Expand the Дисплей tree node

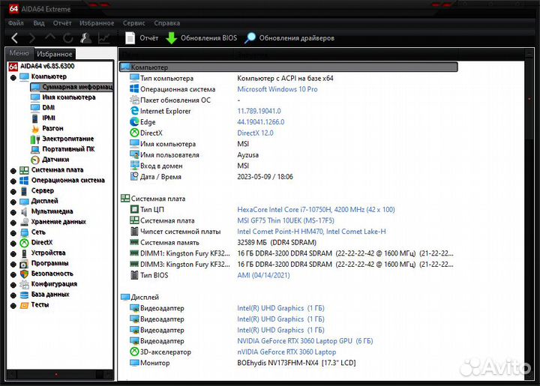[x=13, y=202]
